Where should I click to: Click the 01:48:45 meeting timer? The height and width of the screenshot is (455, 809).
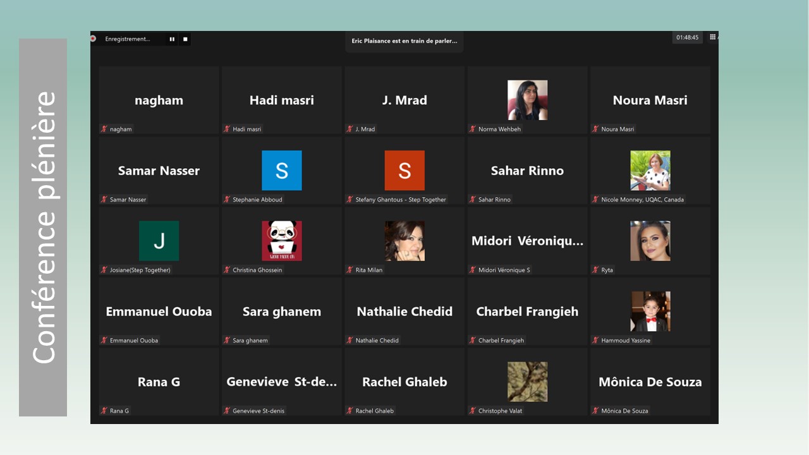click(687, 38)
